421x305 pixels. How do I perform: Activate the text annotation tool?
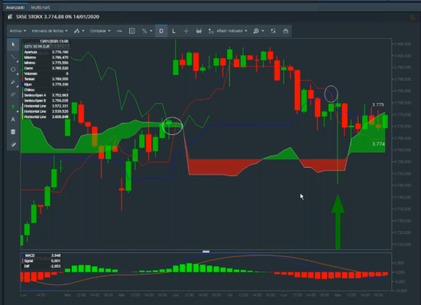pyautogui.click(x=13, y=119)
